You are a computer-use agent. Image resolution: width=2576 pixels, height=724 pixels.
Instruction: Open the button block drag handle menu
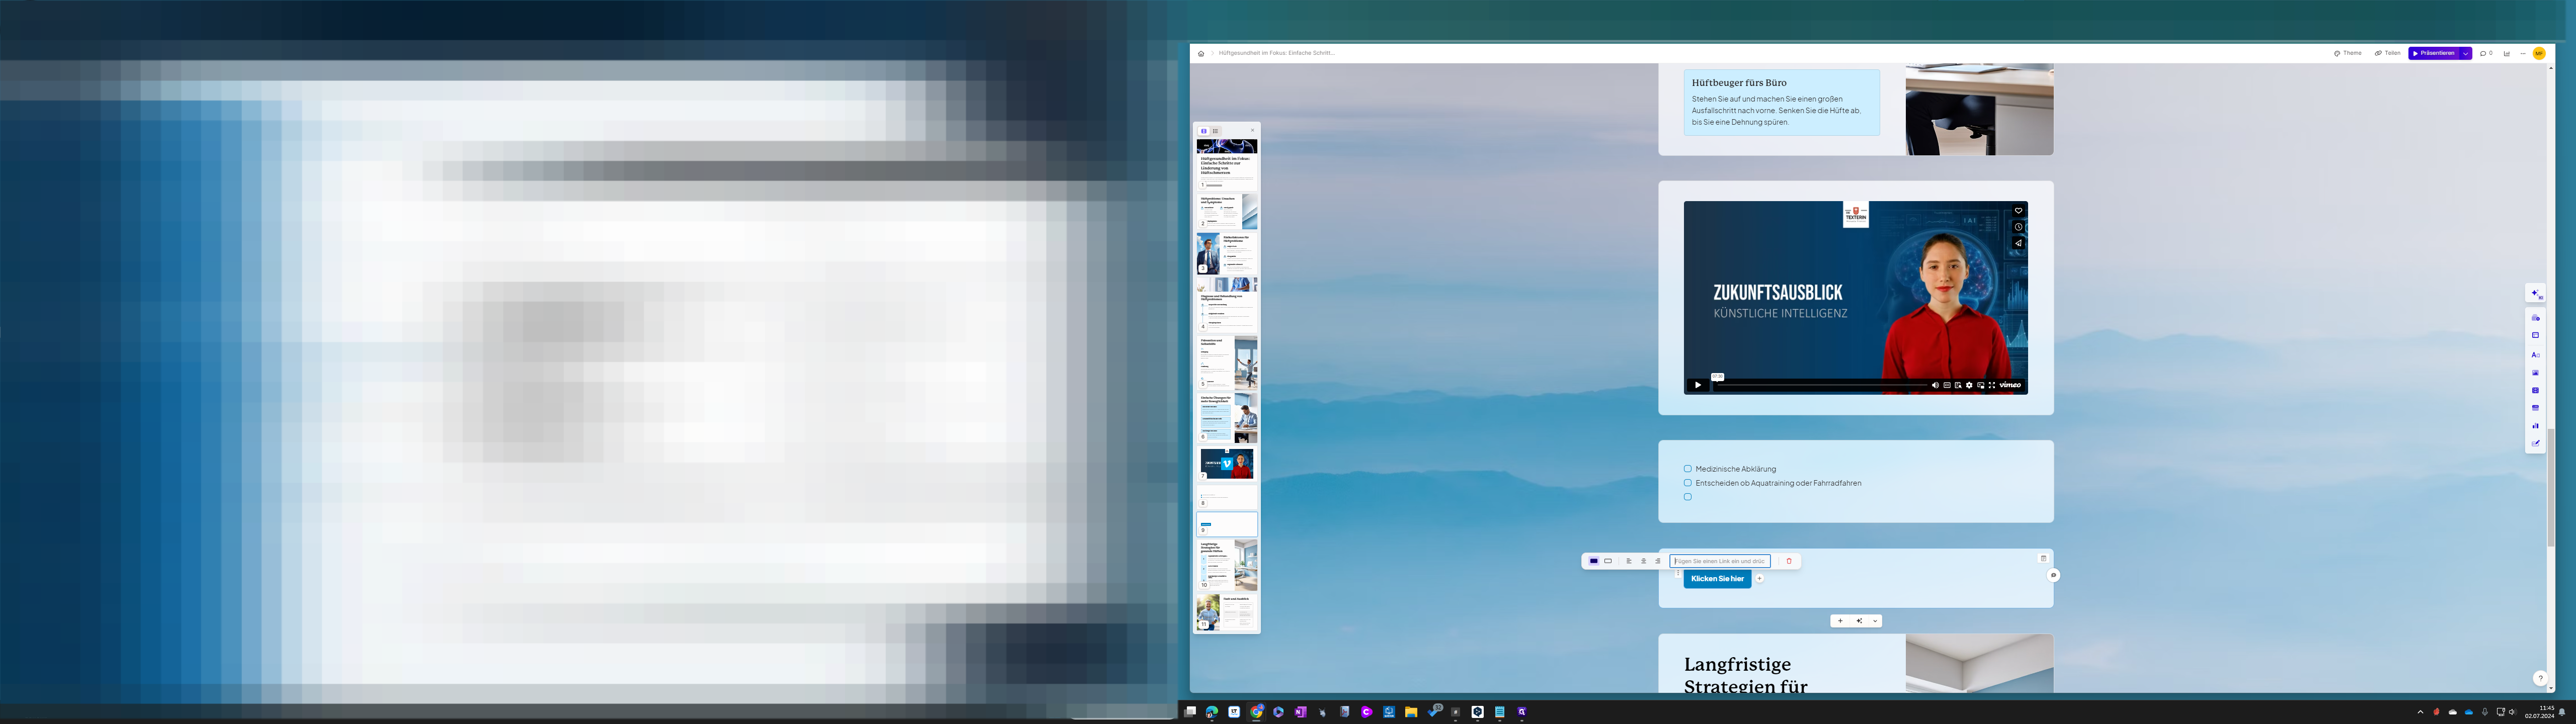point(1678,573)
